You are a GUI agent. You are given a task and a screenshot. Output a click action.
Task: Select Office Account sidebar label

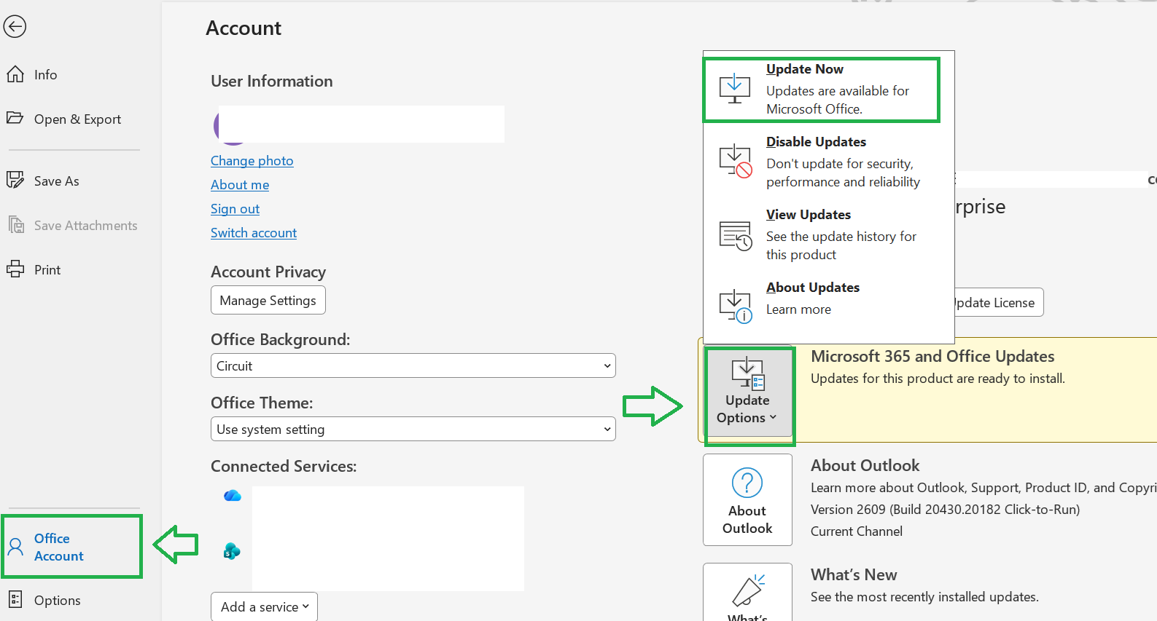click(59, 547)
